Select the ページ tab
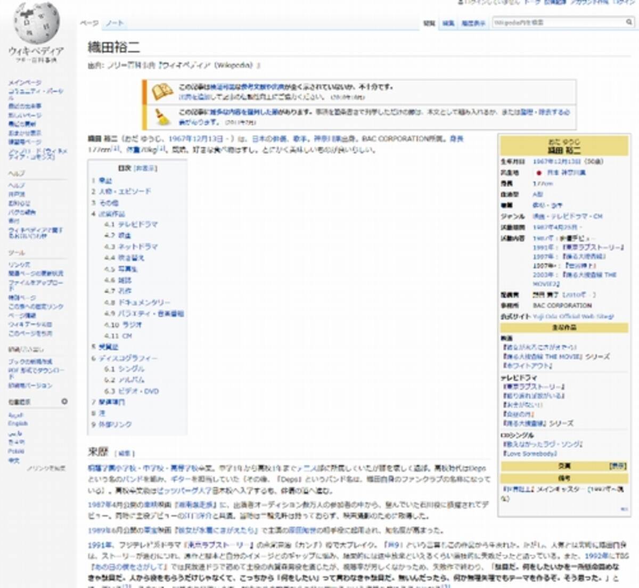Image resolution: width=639 pixels, height=588 pixels. pos(89,23)
